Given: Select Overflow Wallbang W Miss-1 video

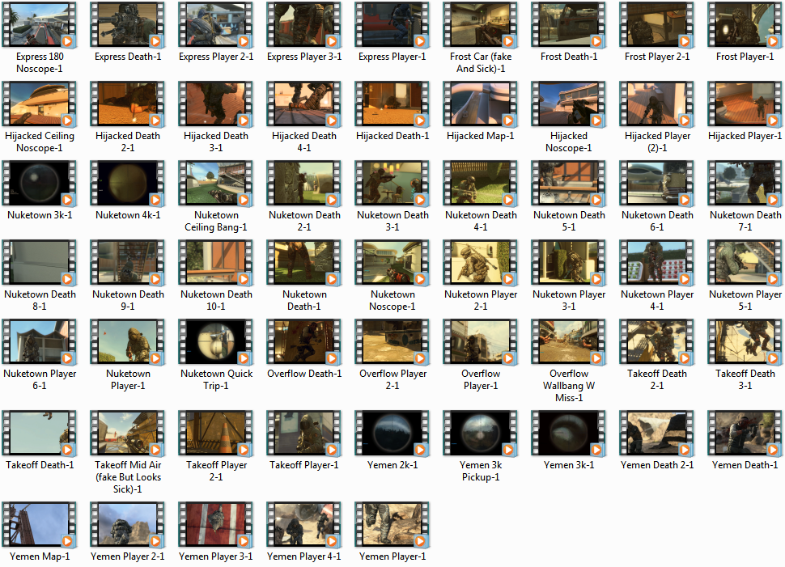Looking at the screenshot, I should click(x=569, y=341).
